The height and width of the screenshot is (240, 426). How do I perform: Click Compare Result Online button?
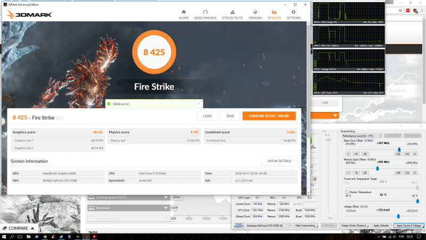pyautogui.click(x=269, y=116)
